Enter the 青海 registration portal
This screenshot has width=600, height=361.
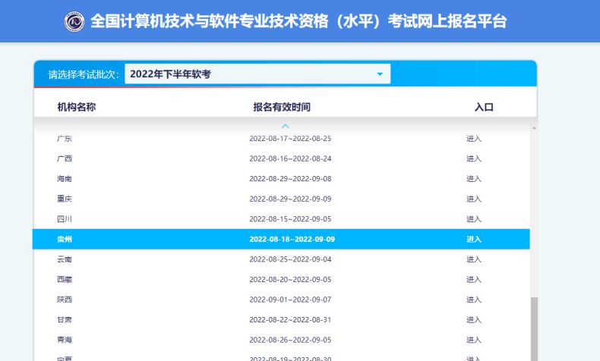tap(474, 340)
